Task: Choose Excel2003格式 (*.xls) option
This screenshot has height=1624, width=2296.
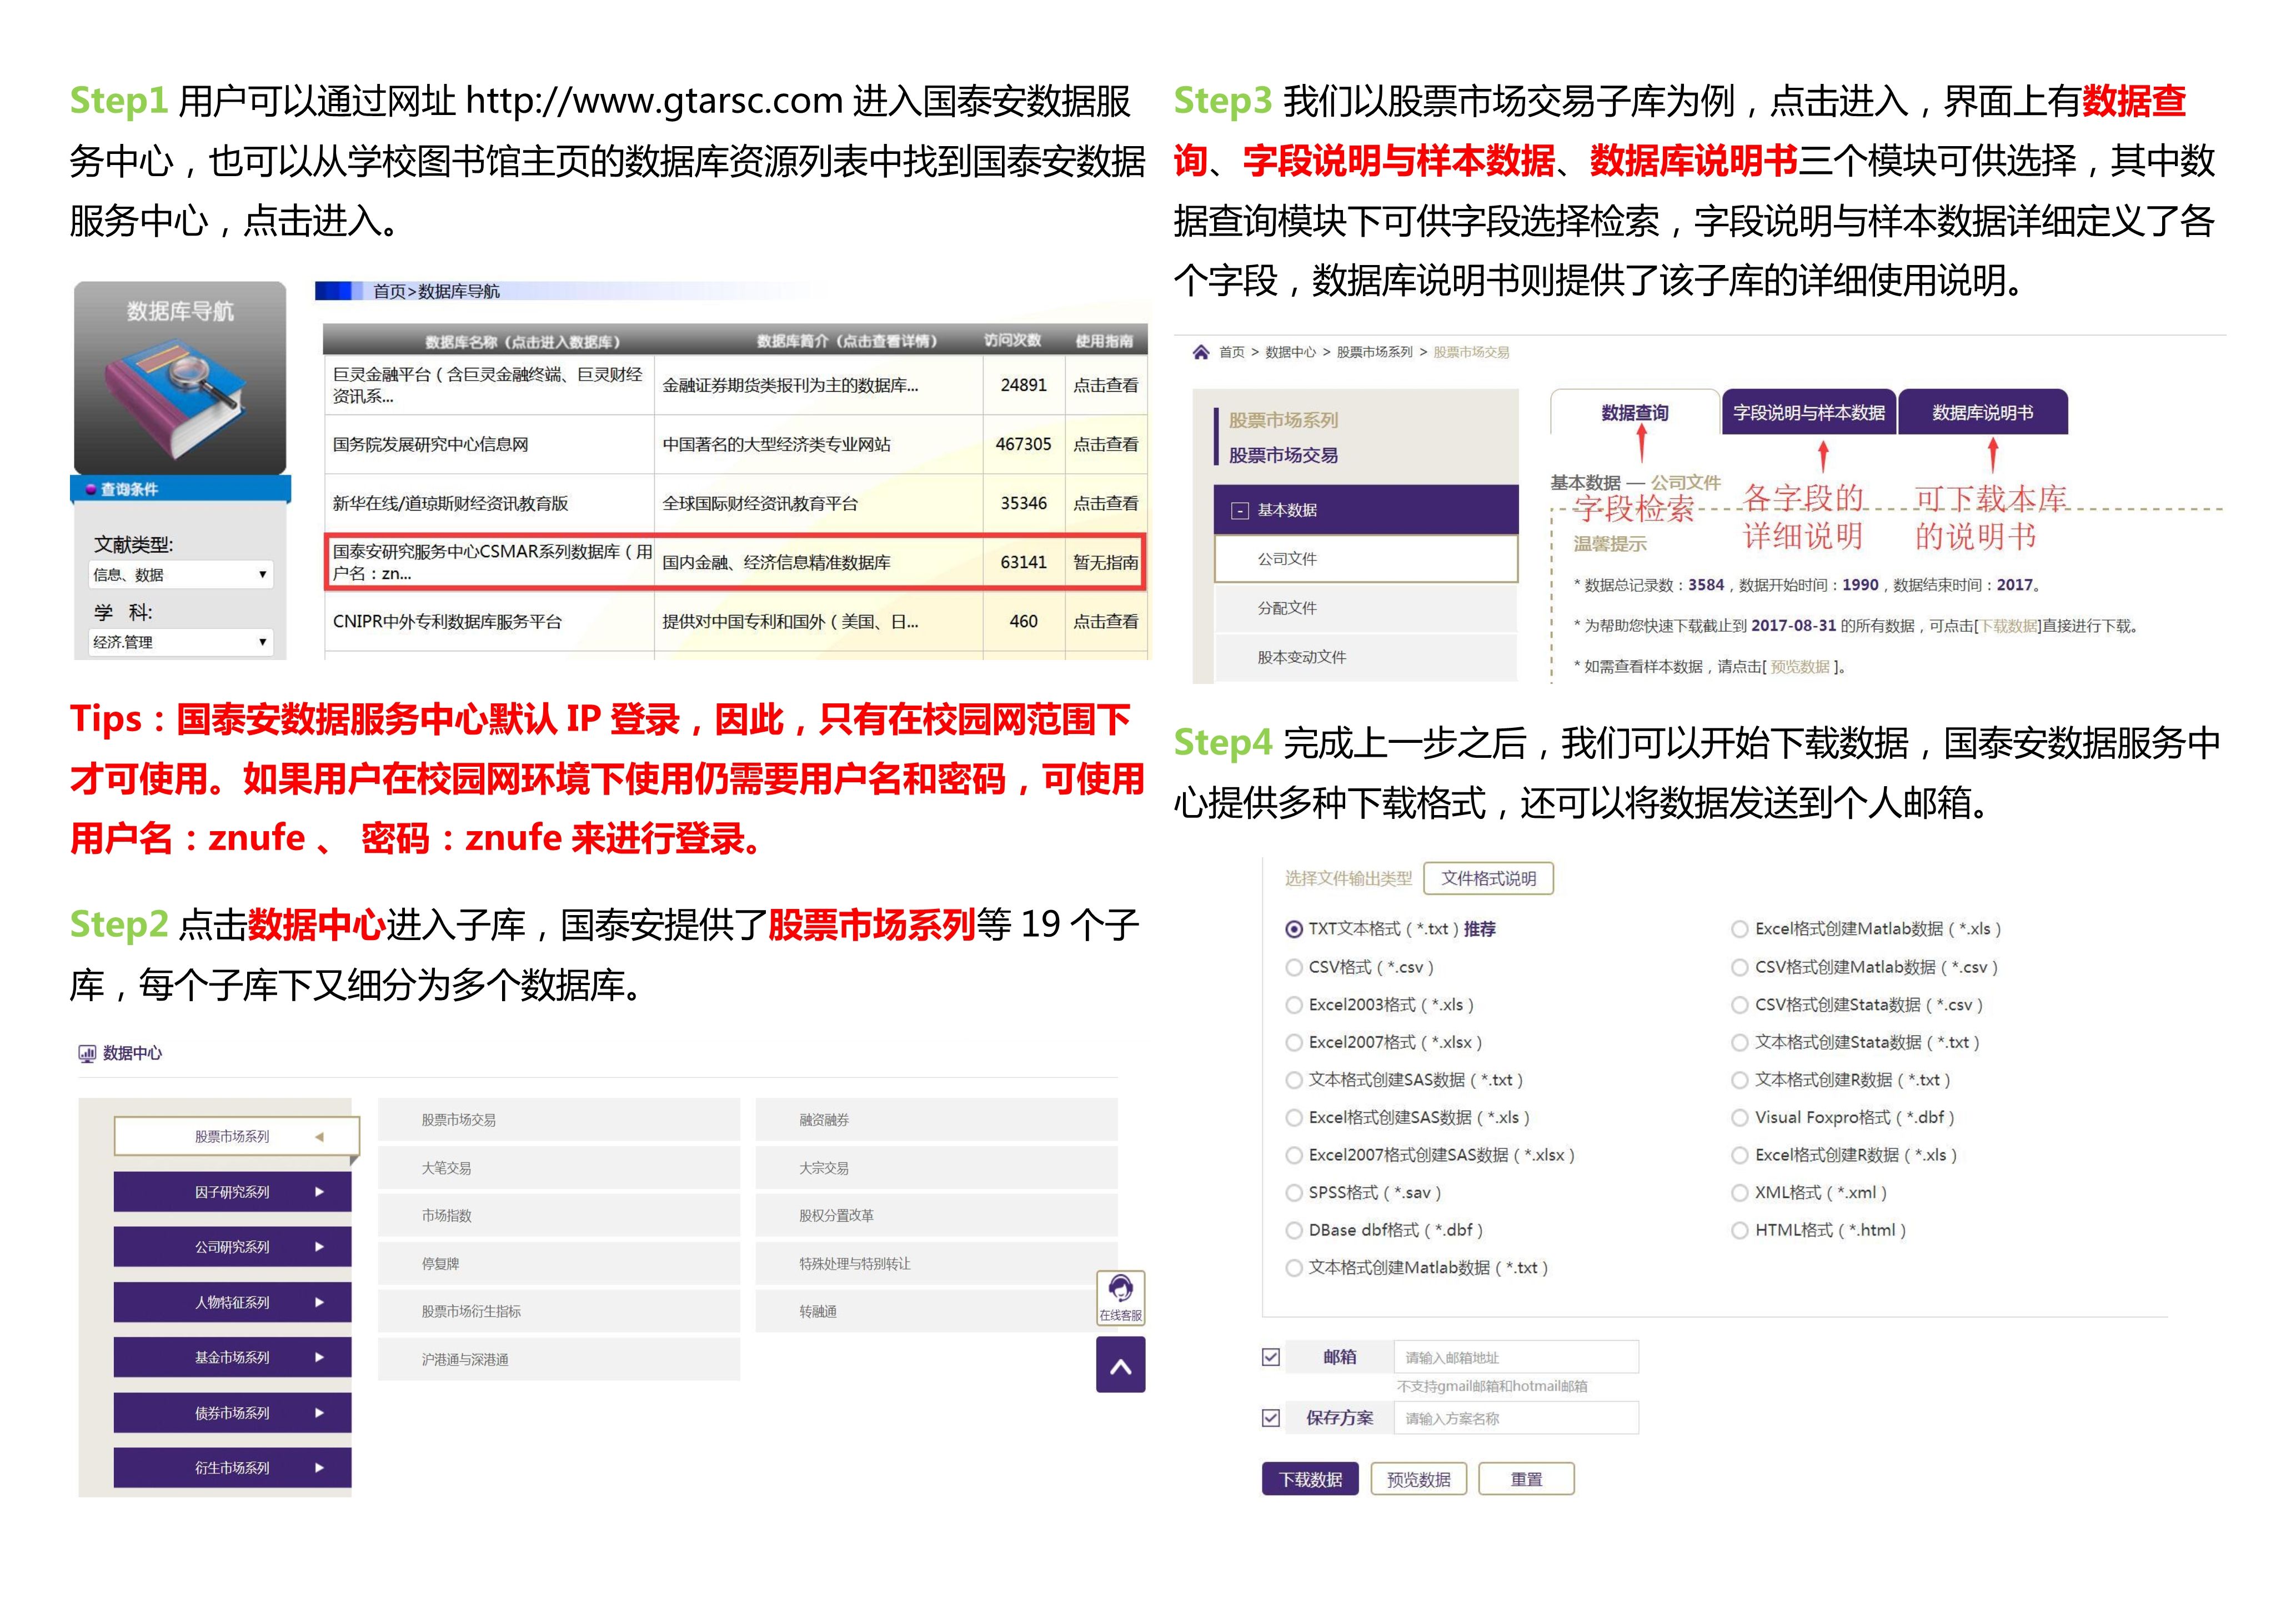Action: tap(1293, 1005)
